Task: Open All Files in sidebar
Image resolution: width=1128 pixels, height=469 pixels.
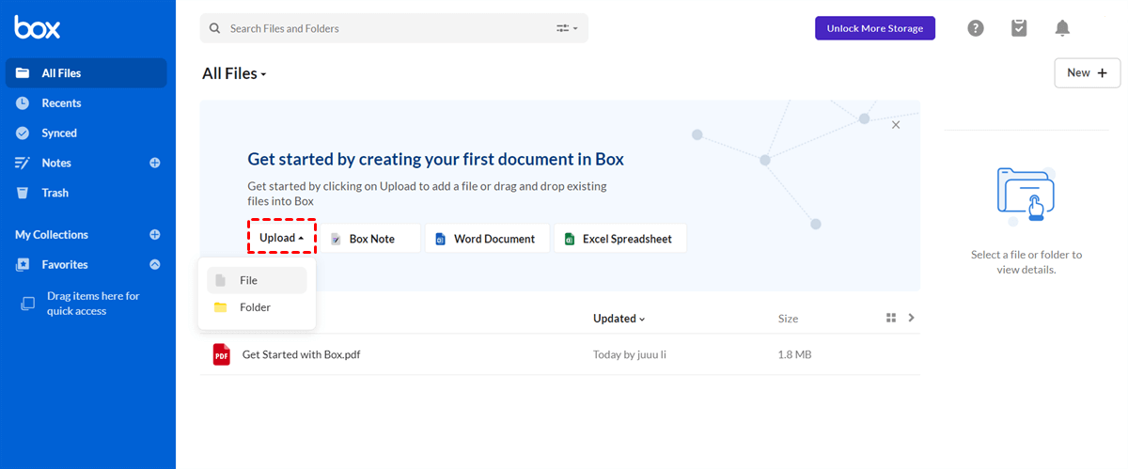Action: [x=86, y=73]
